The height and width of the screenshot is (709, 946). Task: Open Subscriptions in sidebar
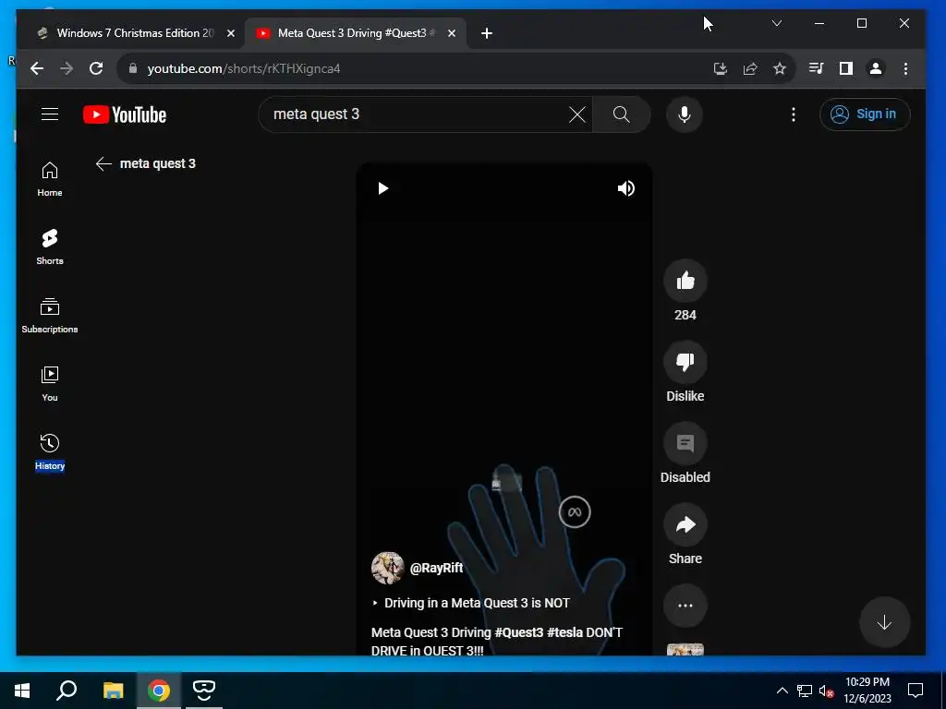point(50,316)
